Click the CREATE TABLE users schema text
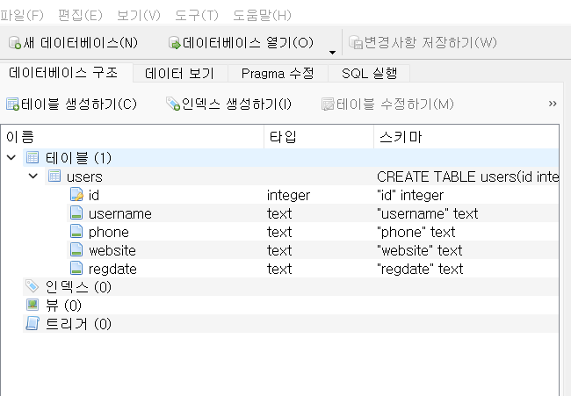 (x=467, y=176)
